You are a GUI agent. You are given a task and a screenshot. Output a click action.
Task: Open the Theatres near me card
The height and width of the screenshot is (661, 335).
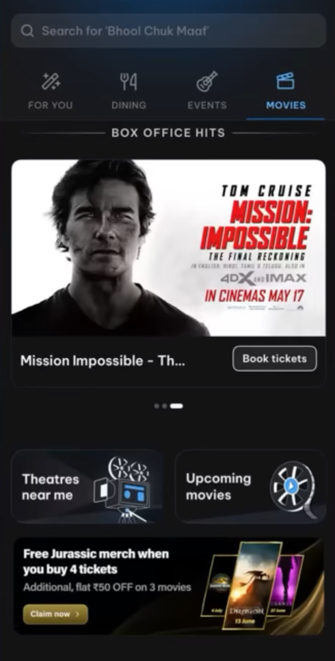(x=87, y=487)
